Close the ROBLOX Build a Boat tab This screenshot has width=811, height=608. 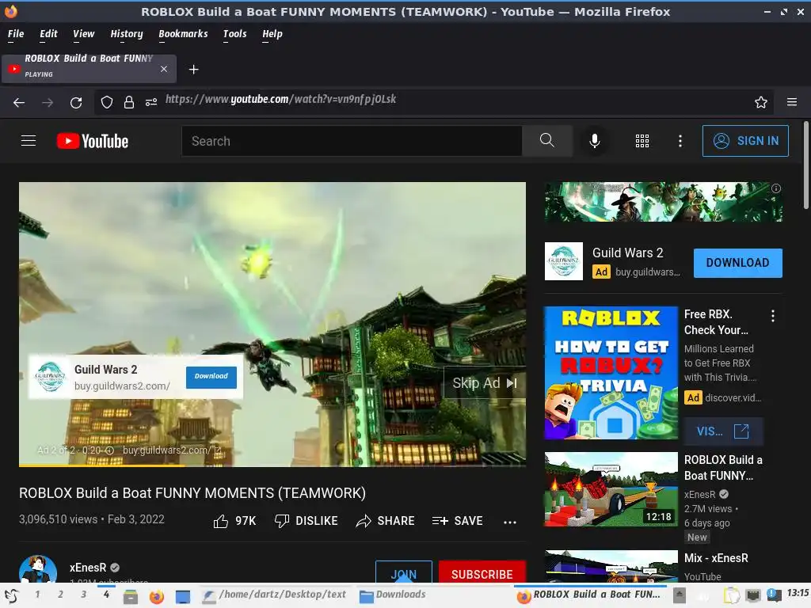164,69
